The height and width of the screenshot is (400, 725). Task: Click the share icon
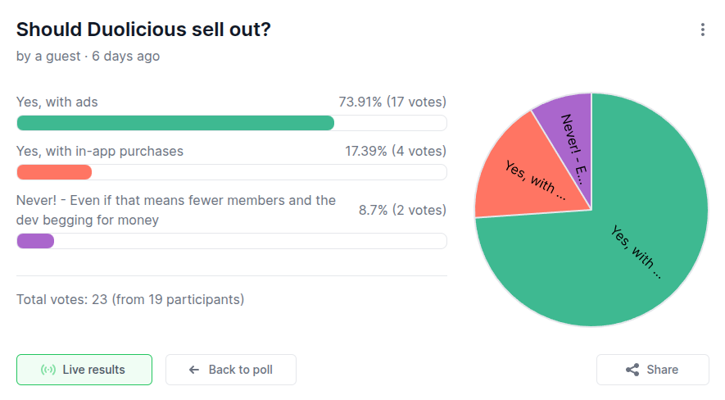coord(632,370)
